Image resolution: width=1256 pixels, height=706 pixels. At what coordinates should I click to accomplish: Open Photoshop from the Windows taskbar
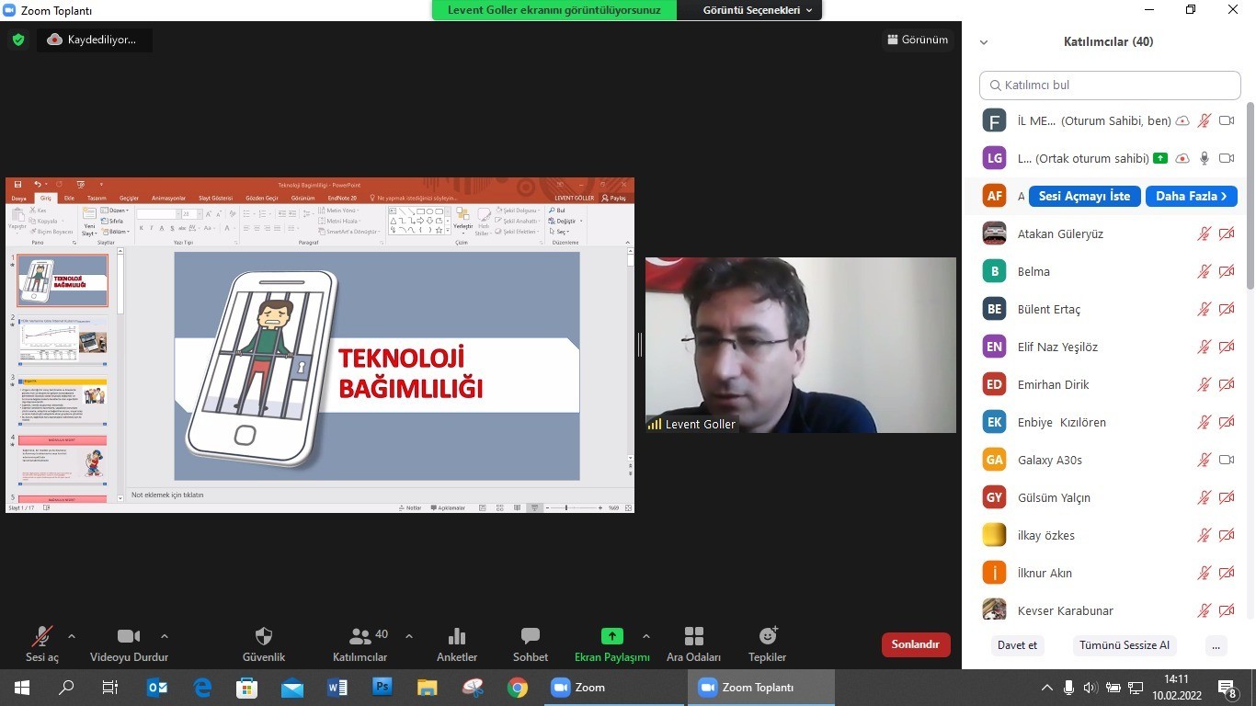click(383, 688)
